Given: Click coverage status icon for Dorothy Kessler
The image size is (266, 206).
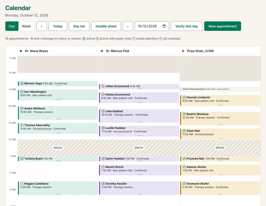Looking at the screenshot, I should click(x=103, y=184).
